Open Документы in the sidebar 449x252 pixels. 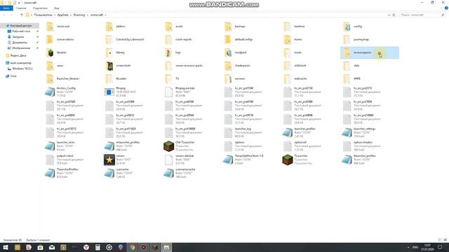pyautogui.click(x=18, y=42)
